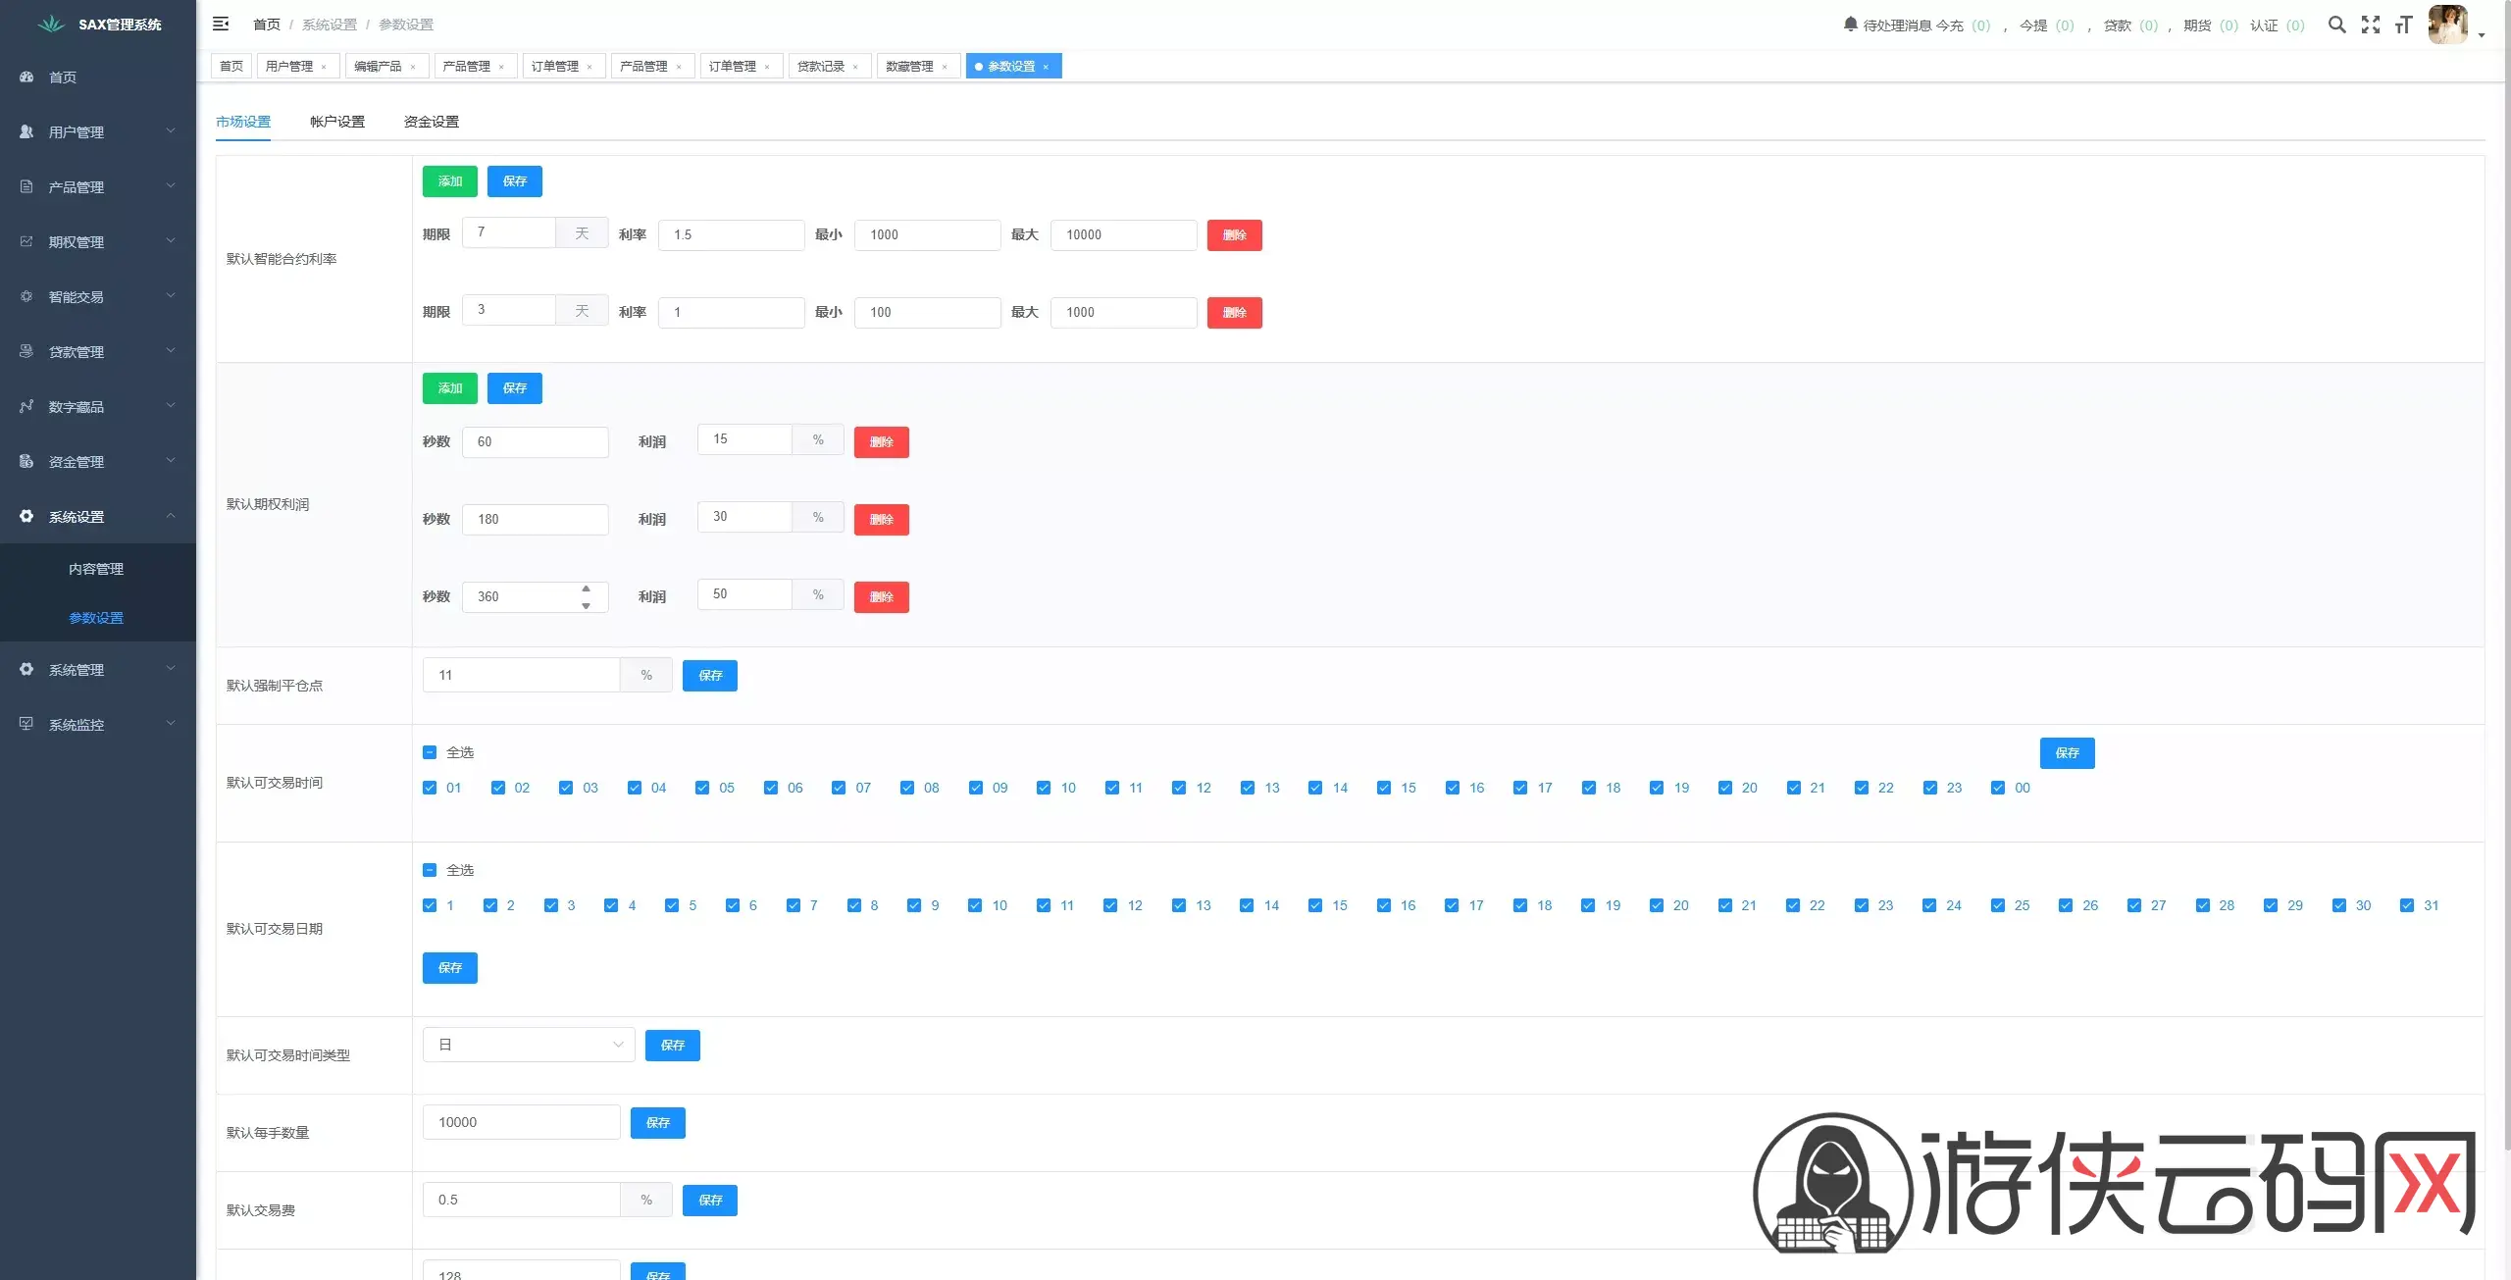Focus the 默认每手数量 input field
Screen dimensions: 2511x1280
[x=521, y=1122]
